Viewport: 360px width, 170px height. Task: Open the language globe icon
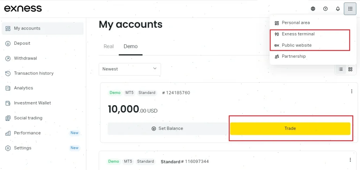(x=313, y=9)
